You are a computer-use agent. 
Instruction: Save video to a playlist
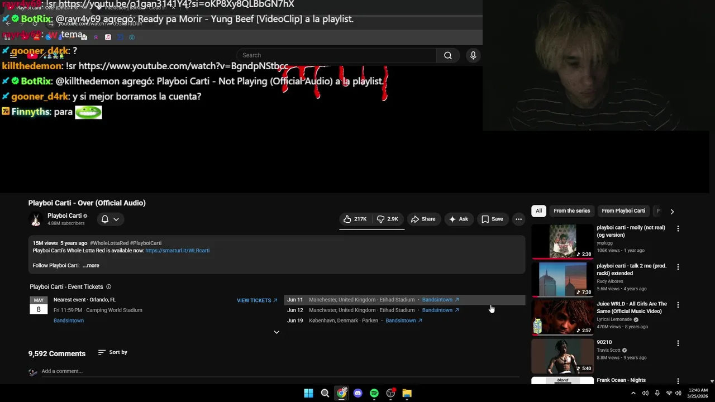(492, 219)
